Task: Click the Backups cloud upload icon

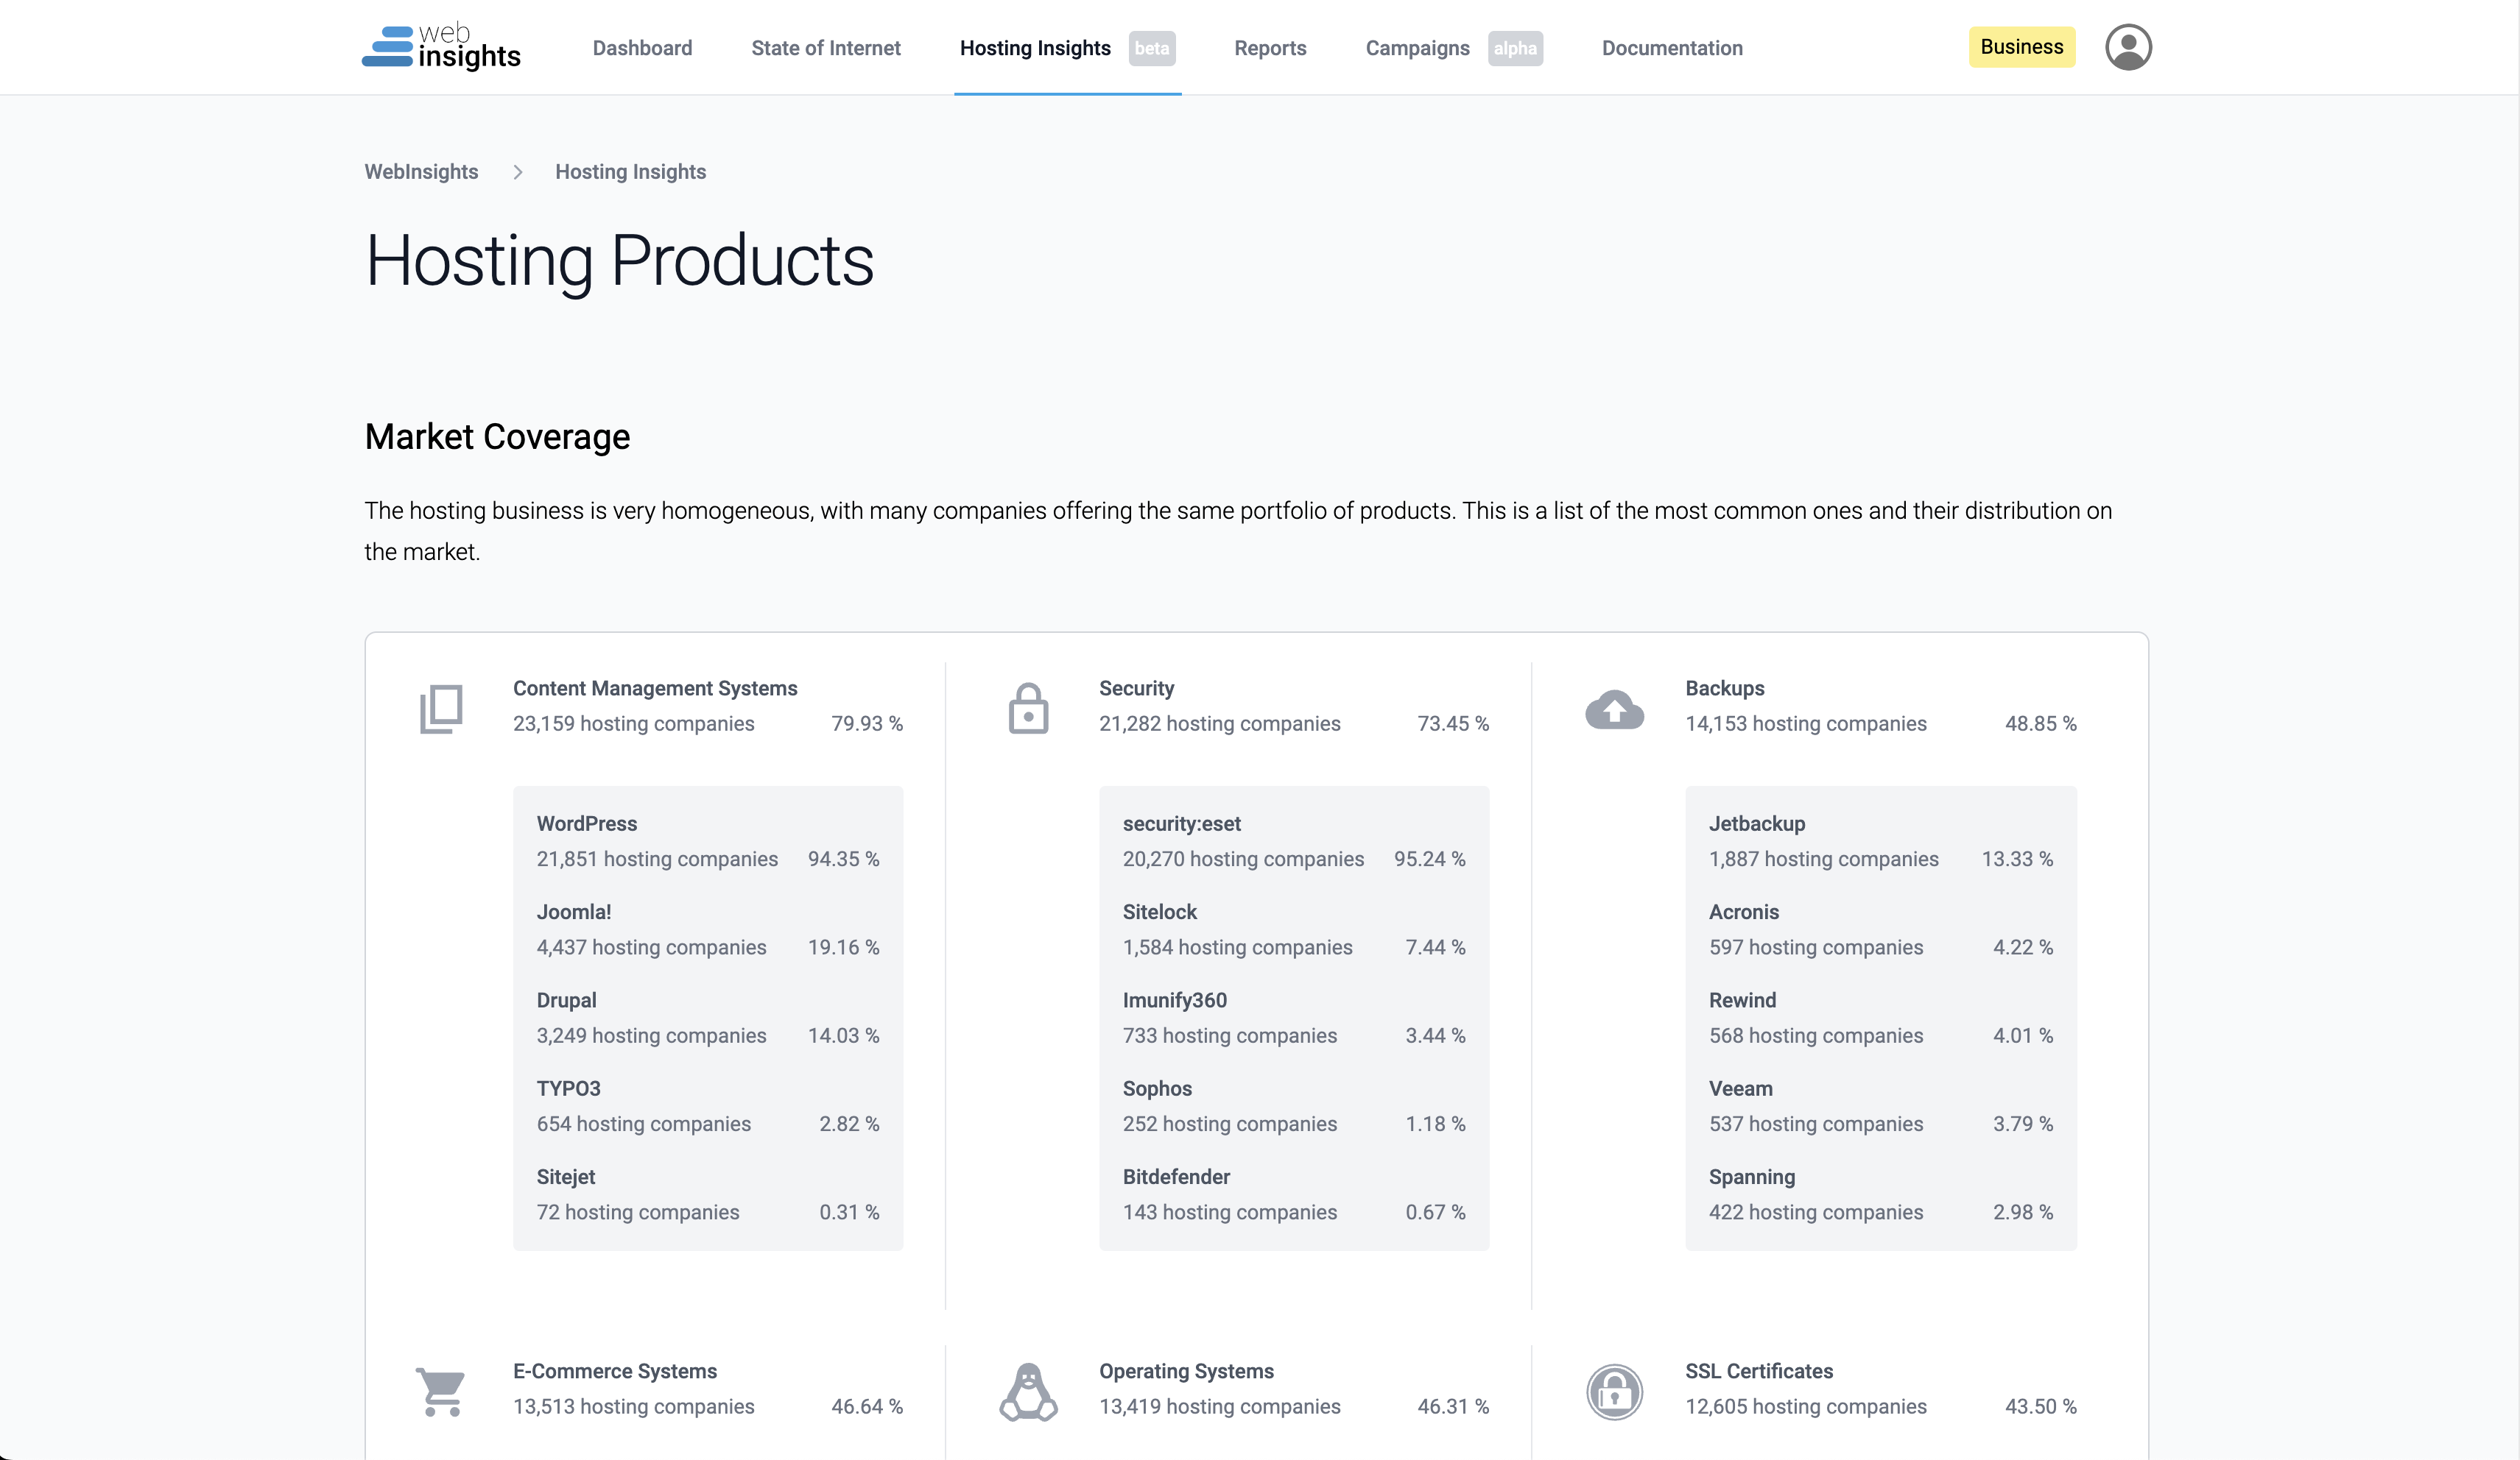Action: 1614,709
